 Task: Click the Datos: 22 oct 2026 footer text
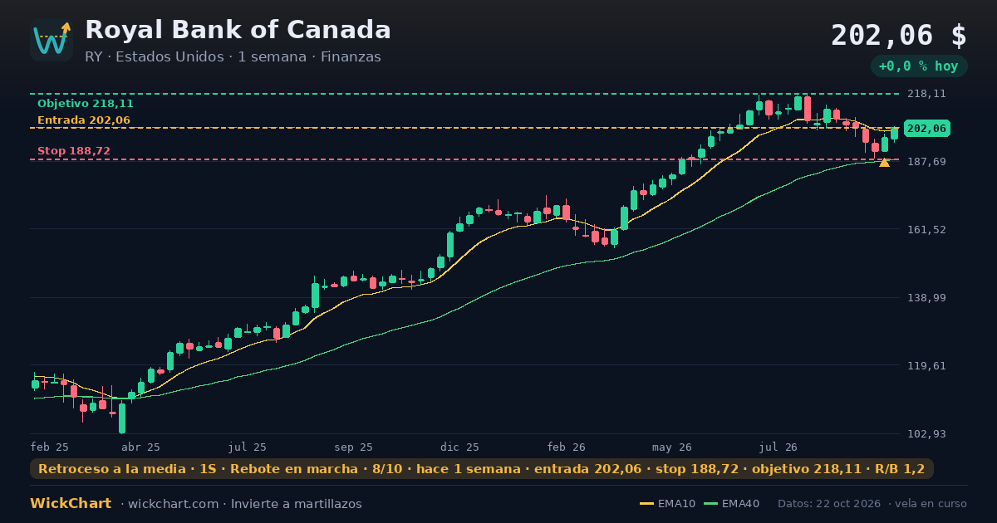(x=830, y=504)
